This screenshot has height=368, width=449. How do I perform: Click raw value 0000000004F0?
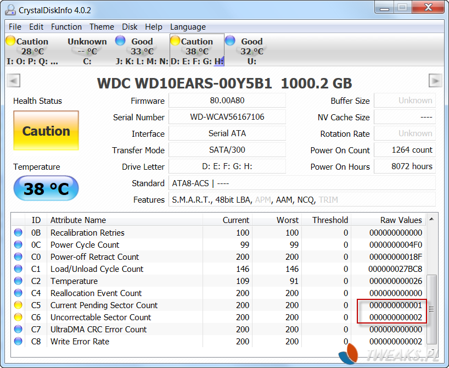(x=396, y=245)
